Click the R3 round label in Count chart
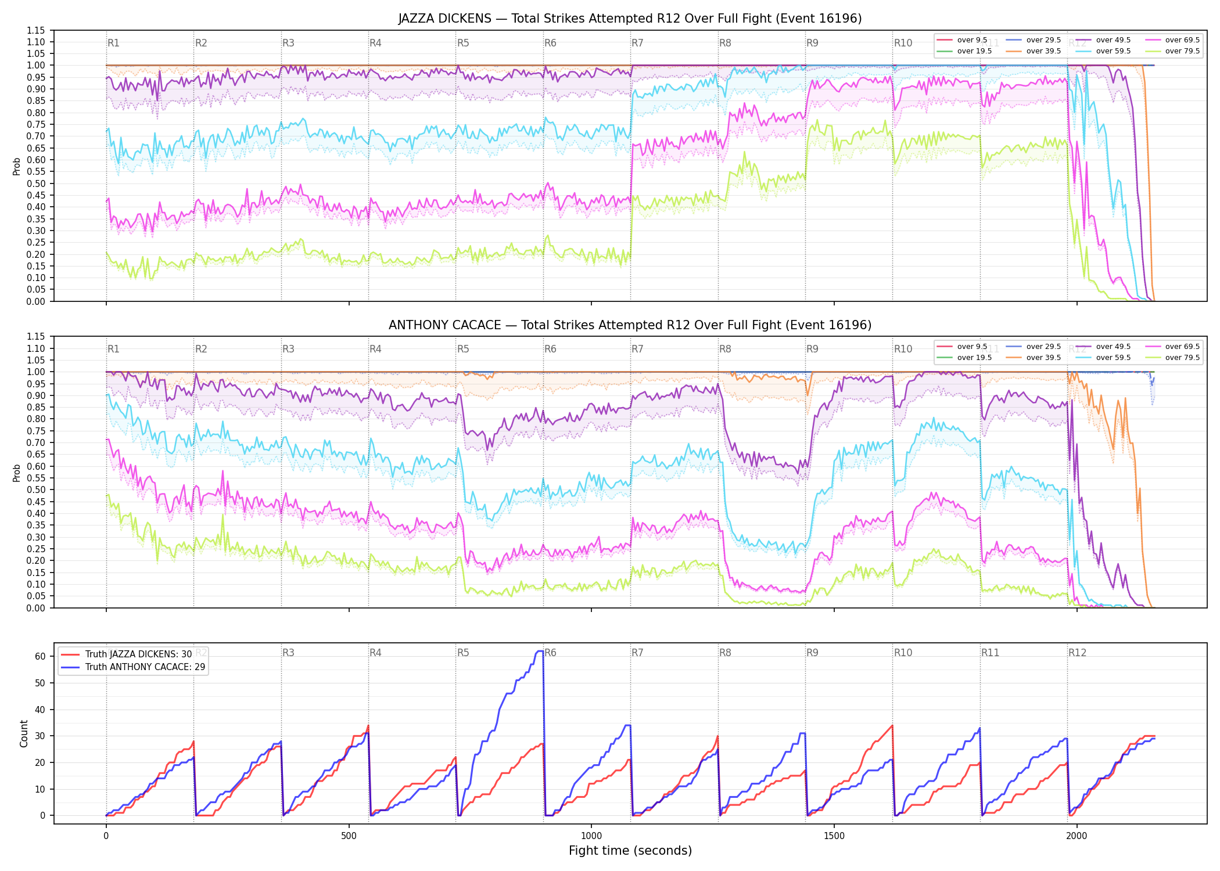 [288, 653]
